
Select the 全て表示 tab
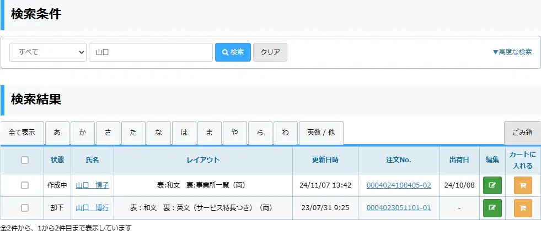click(x=22, y=133)
